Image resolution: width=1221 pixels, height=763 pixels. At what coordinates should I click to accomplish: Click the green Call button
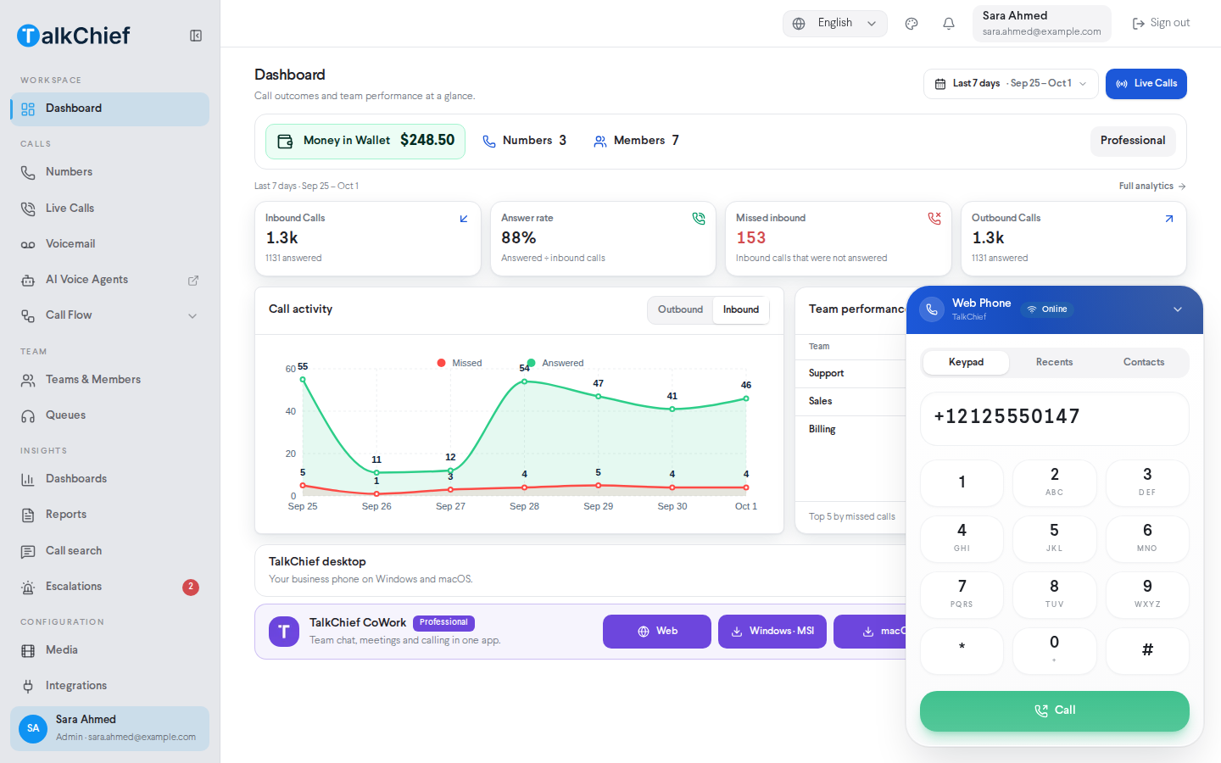pyautogui.click(x=1055, y=711)
